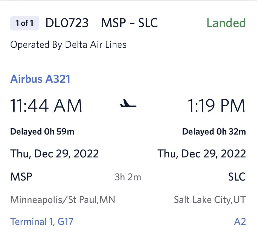Click the airplane route icon
Screen dimensions: 257x238
click(128, 106)
